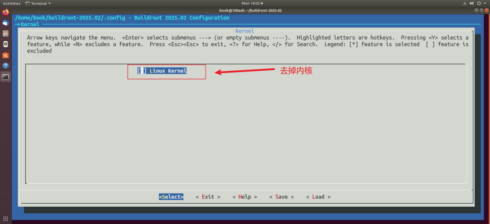Image resolution: width=490 pixels, height=224 pixels.
Task: Open the Activities overview
Action: [12, 4]
